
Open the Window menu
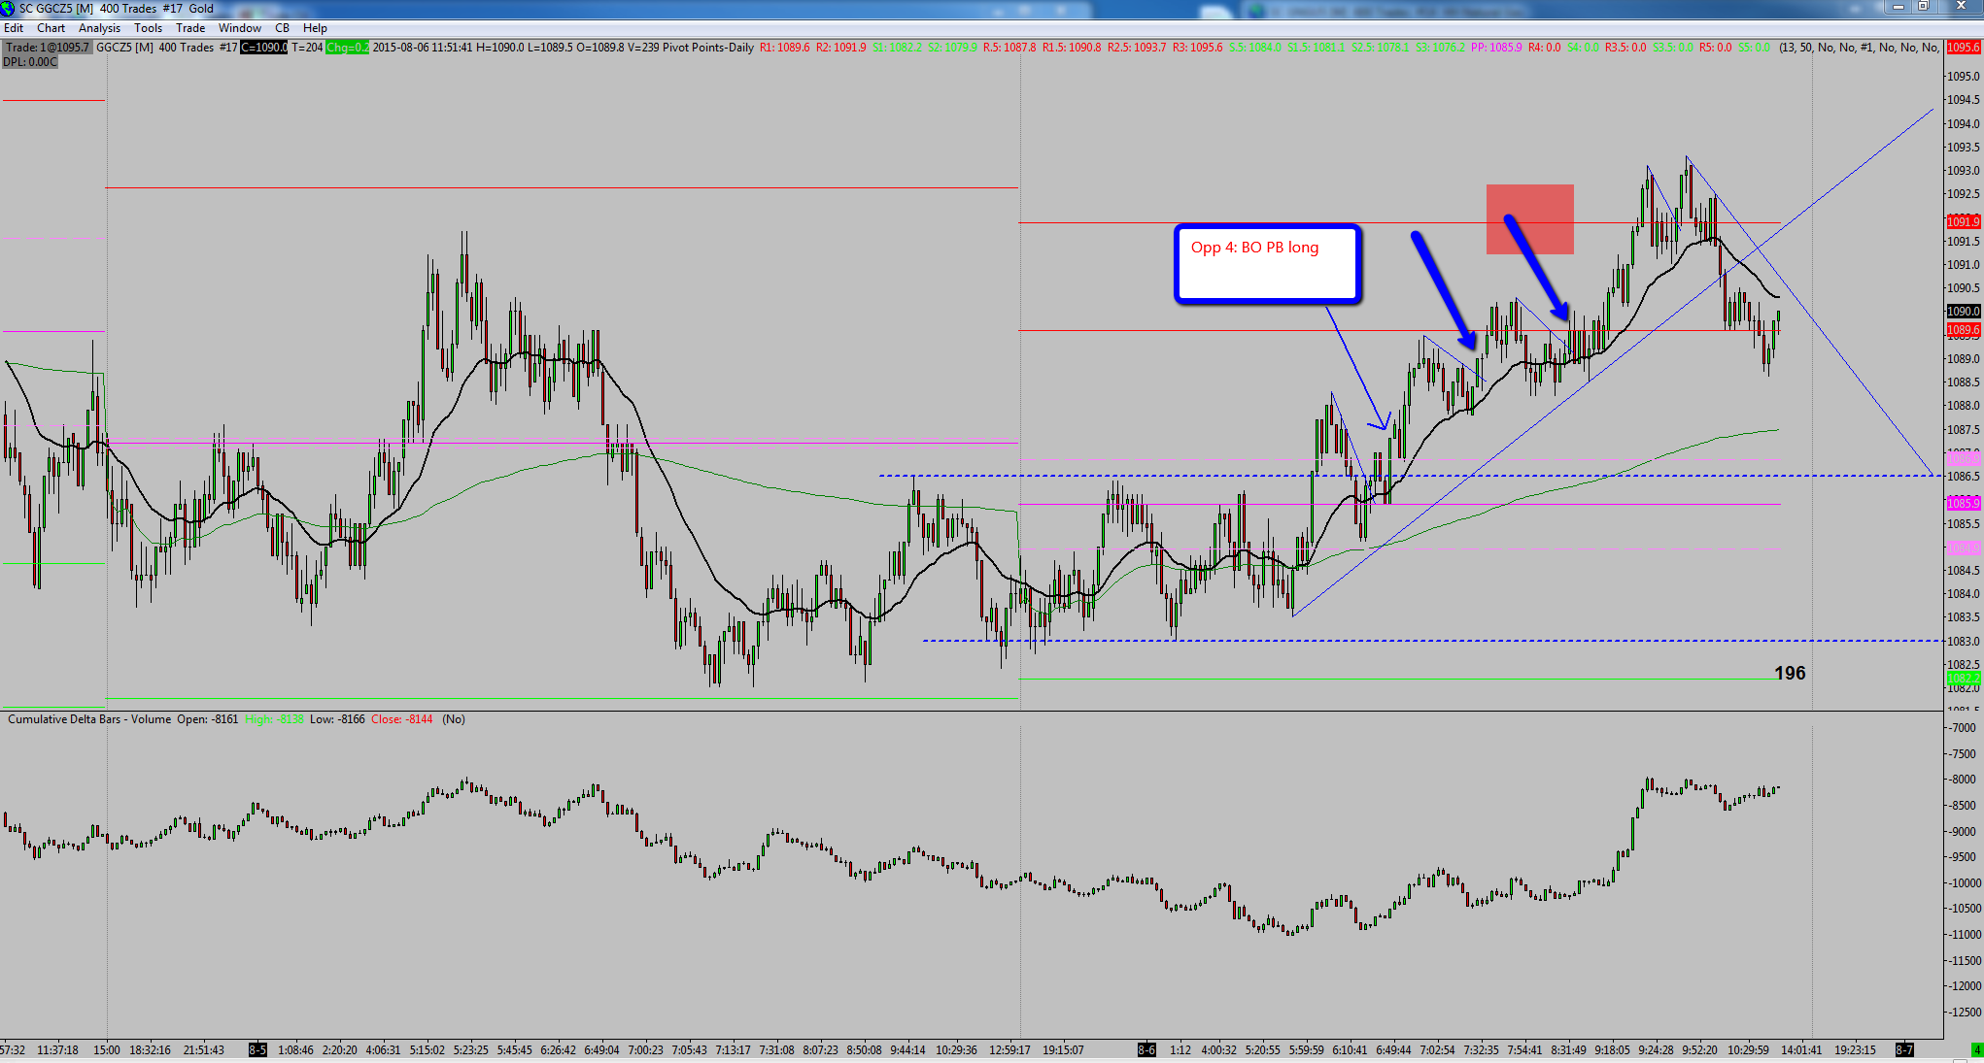(240, 28)
